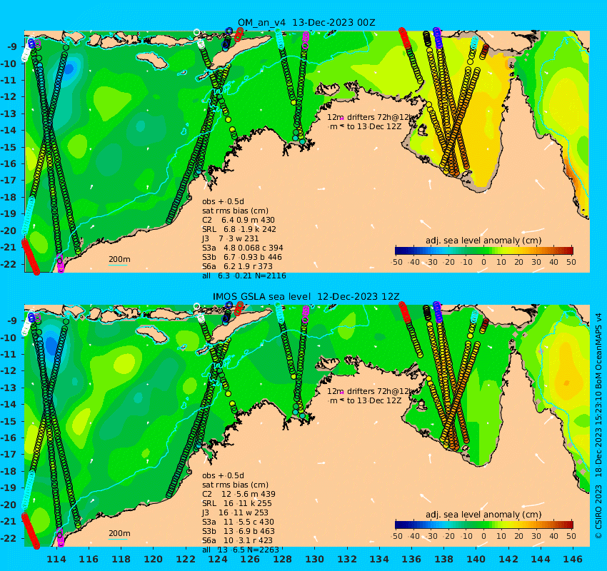Select top panel row "C2 6.4 0.9 m 430"
The height and width of the screenshot is (571, 607).
click(x=239, y=220)
